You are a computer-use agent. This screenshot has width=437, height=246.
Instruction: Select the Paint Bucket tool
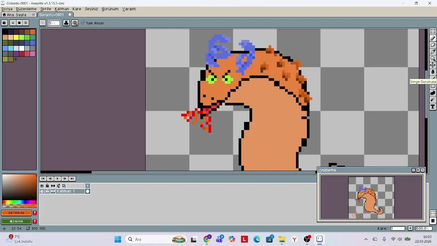[x=433, y=72]
